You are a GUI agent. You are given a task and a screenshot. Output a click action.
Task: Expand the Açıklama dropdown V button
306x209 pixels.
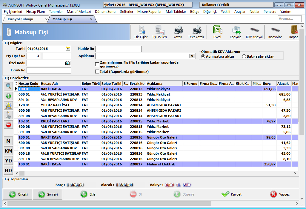point(192,56)
